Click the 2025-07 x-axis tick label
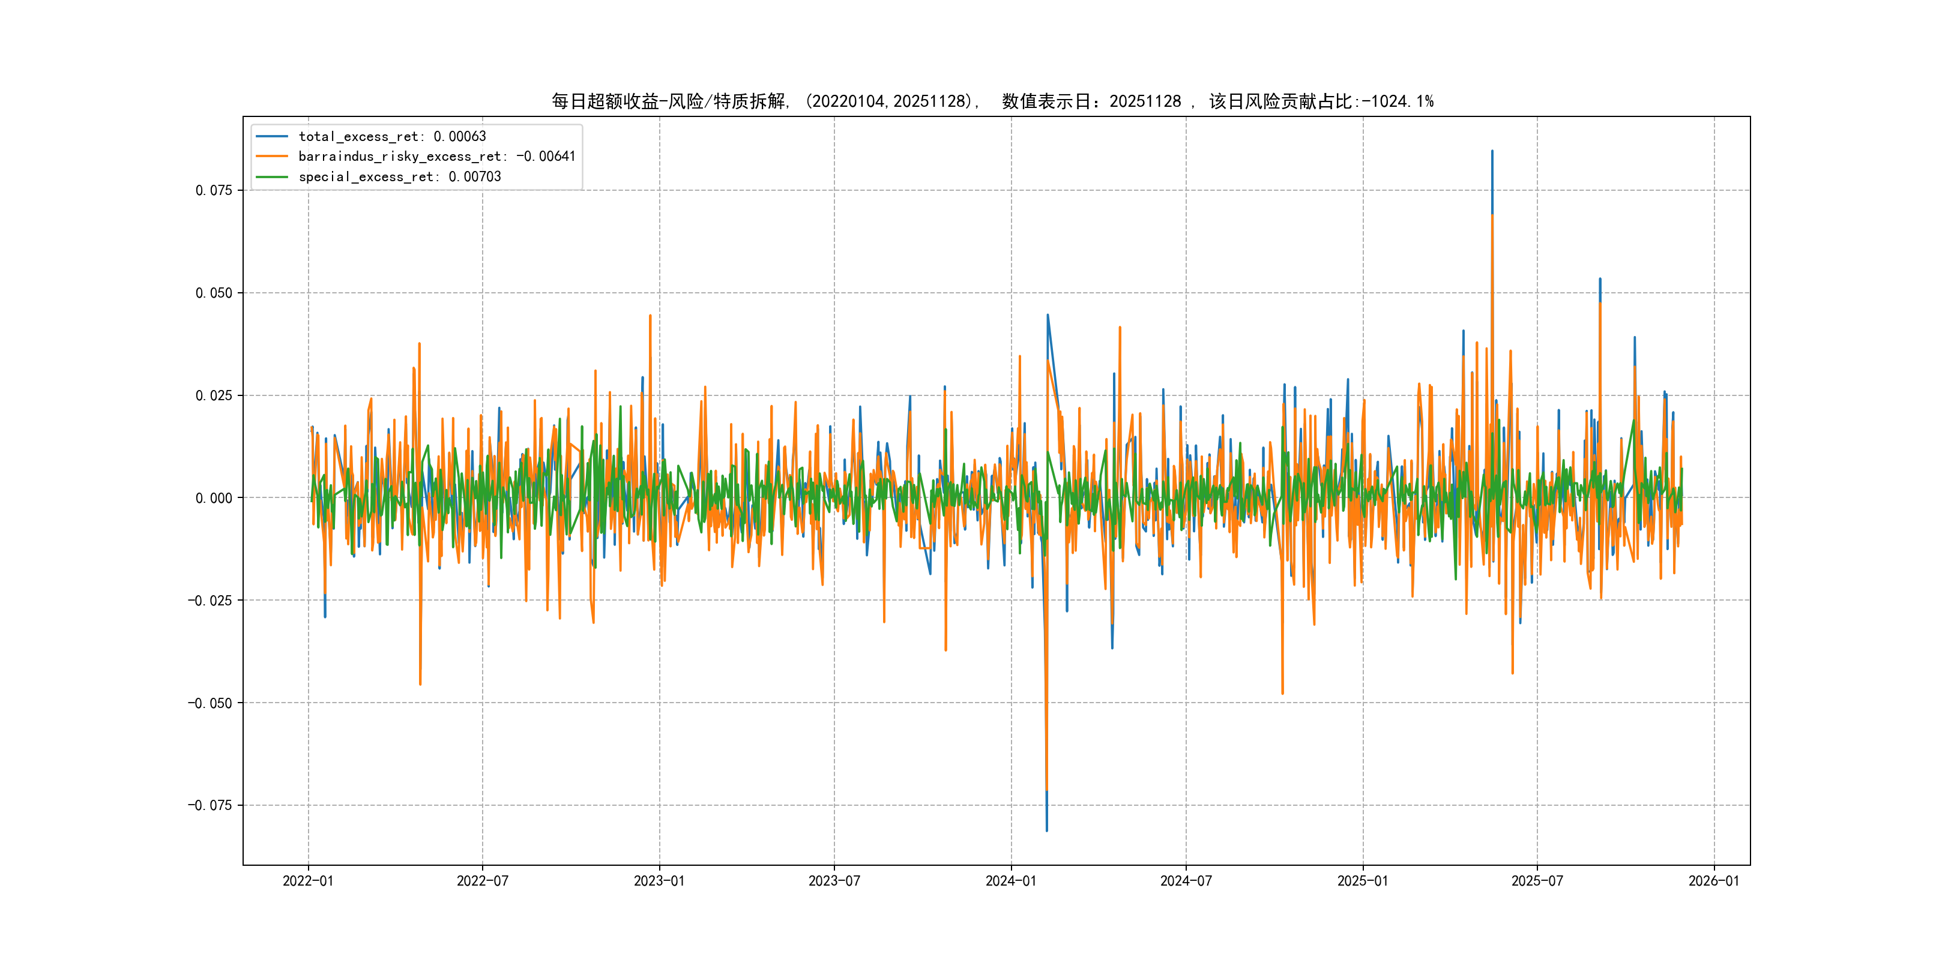The image size is (1945, 972). tap(1537, 881)
